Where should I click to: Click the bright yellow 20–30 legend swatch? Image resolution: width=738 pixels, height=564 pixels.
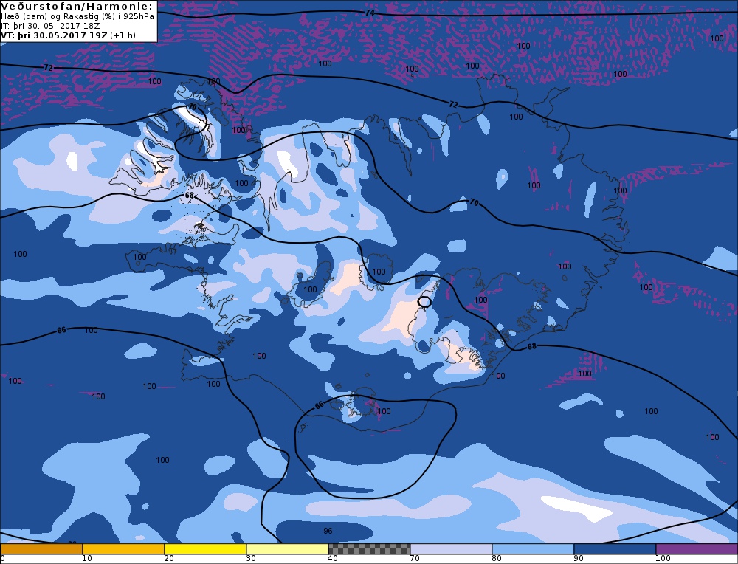point(205,549)
